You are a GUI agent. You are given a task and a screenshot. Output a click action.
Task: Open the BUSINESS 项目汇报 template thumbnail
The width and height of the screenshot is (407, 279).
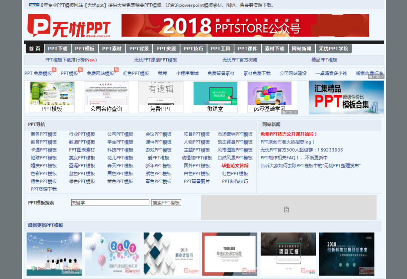[x=288, y=254]
